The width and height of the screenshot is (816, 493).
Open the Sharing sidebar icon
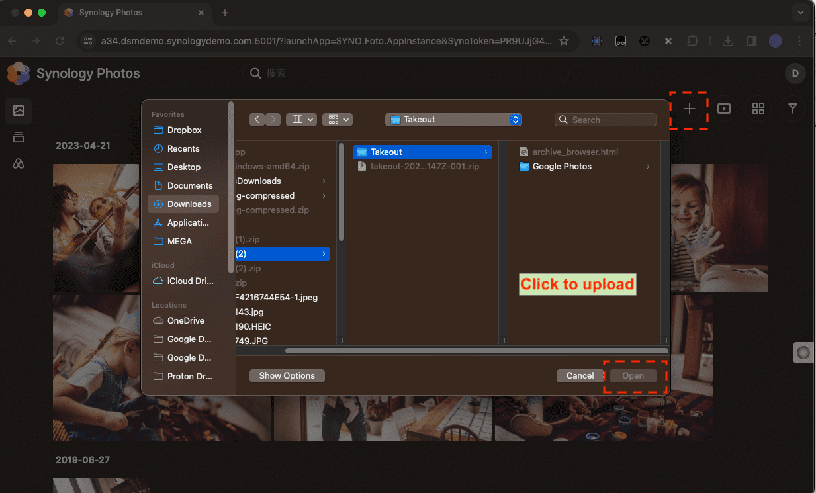tap(19, 163)
